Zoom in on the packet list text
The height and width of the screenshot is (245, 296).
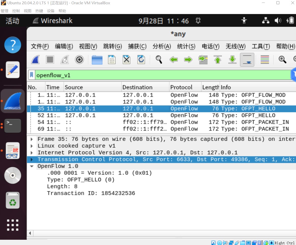click(282, 60)
